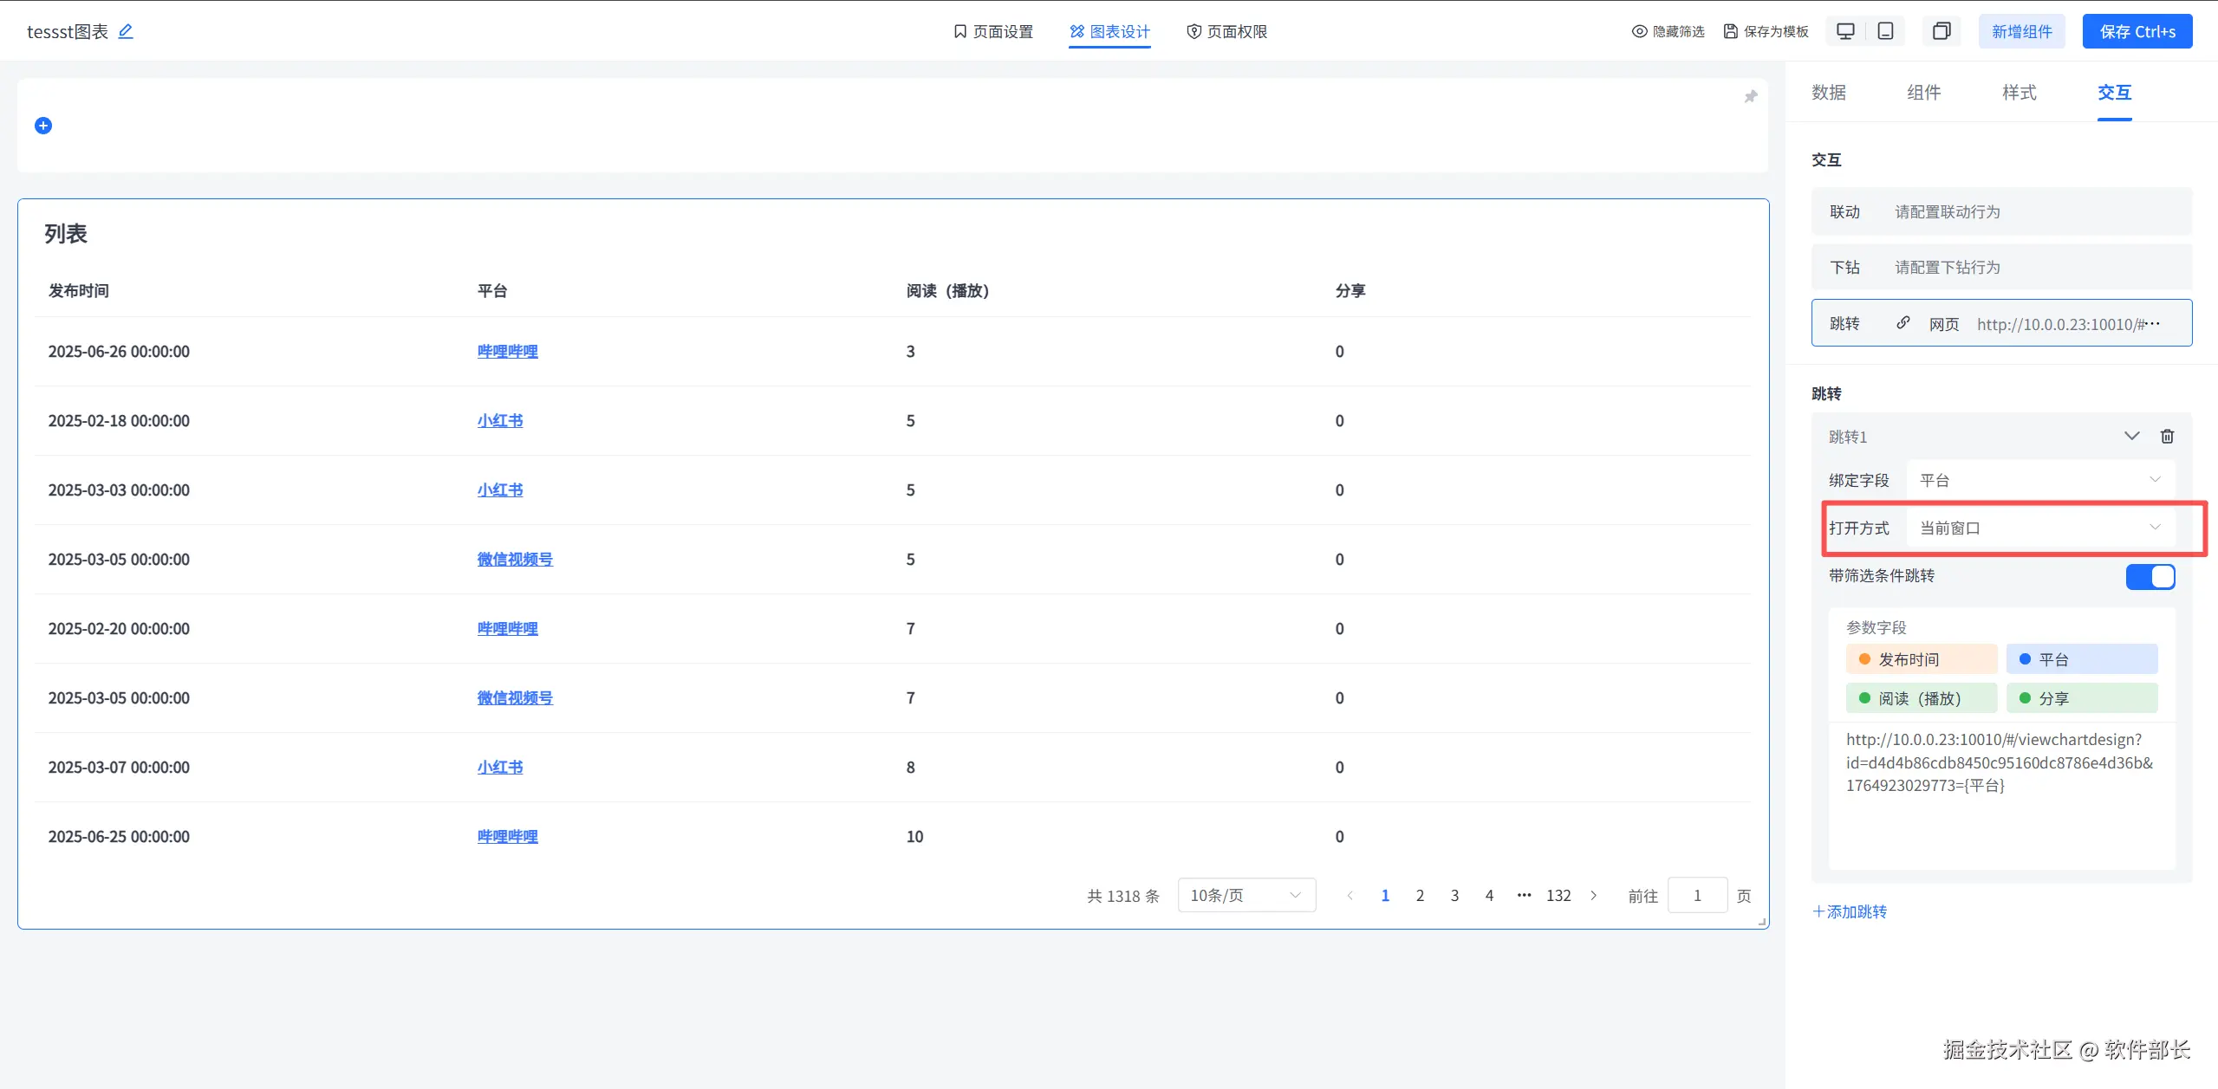The height and width of the screenshot is (1089, 2218).
Task: Click the pencil edit icon beside tessst图表
Action: 126,31
